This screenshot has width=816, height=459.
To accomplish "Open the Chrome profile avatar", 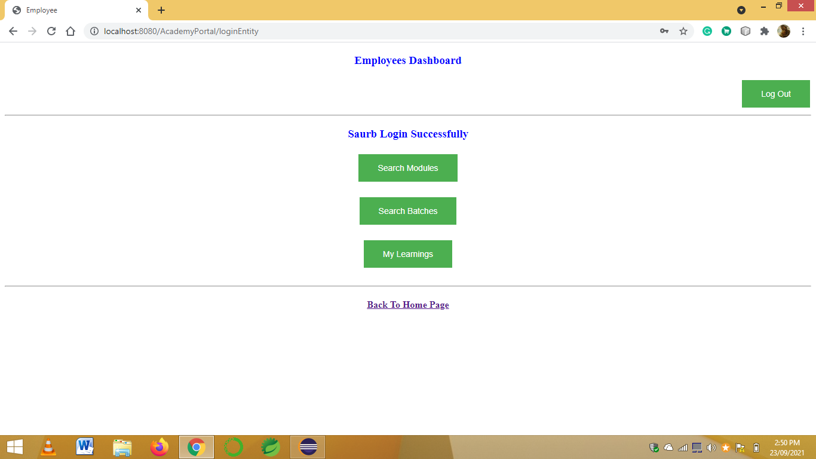I will [784, 31].
